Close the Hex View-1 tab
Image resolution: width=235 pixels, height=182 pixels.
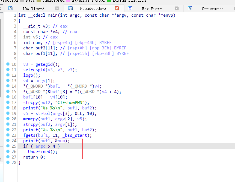[x=177, y=8]
